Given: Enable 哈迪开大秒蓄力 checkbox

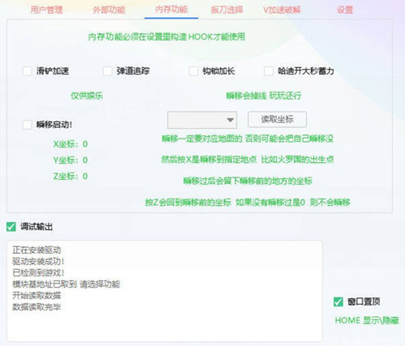Looking at the screenshot, I should pyautogui.click(x=268, y=71).
